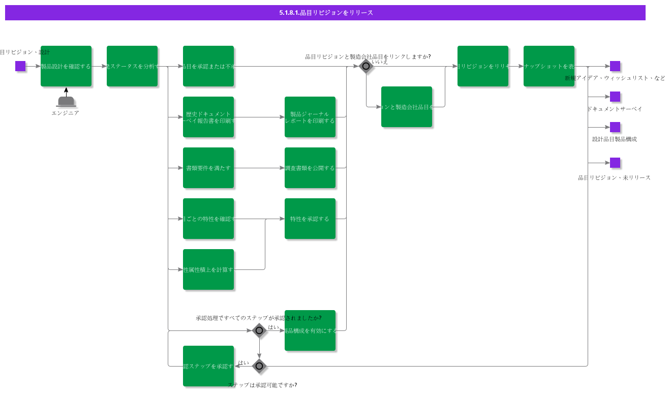Select the purple end node 設計品目製品構成
The width and height of the screenshot is (671, 394).
(x=615, y=127)
